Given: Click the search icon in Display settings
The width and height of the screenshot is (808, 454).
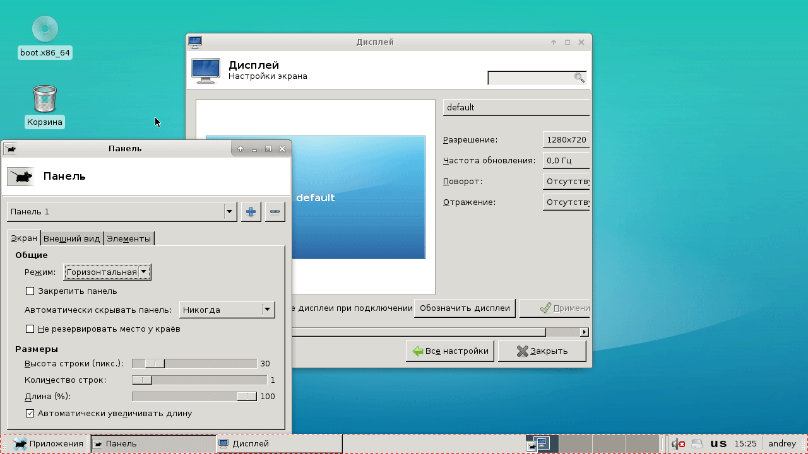Looking at the screenshot, I should click(x=579, y=78).
